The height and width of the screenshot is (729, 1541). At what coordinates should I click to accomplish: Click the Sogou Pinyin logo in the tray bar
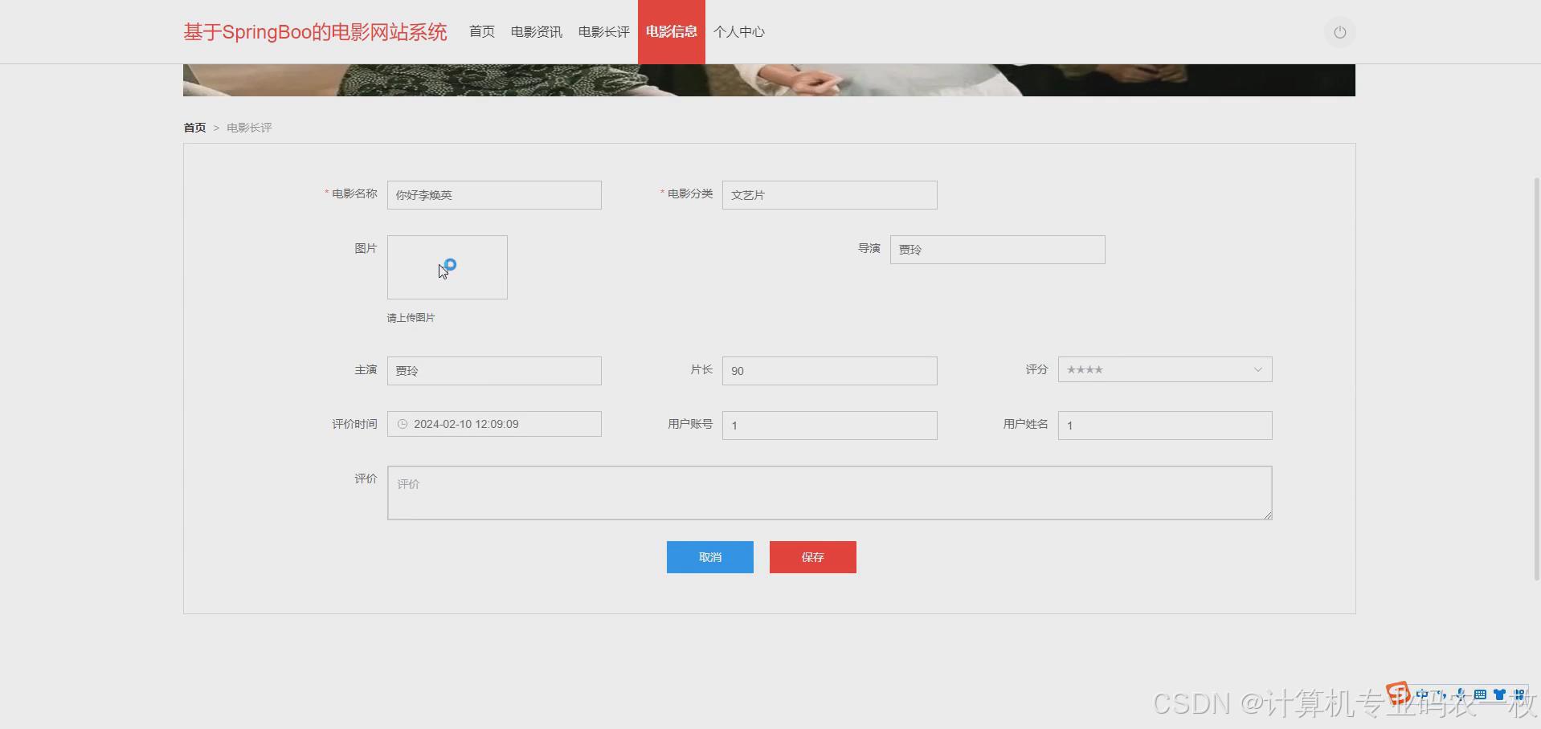(x=1399, y=693)
